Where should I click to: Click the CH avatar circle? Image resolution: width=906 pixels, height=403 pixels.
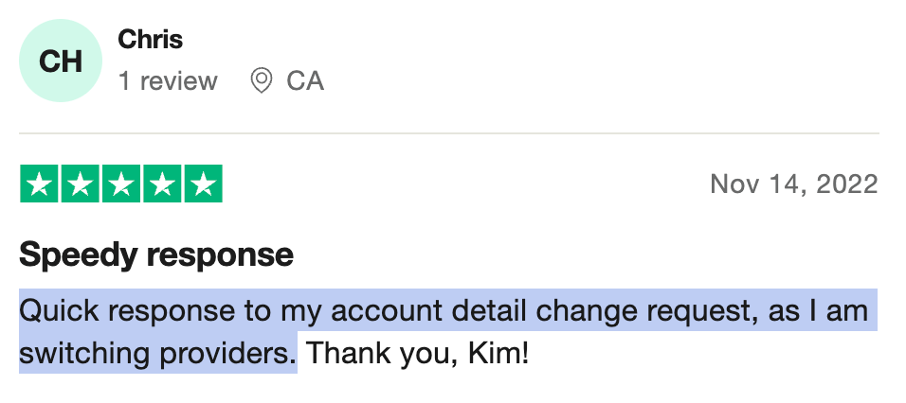(61, 61)
